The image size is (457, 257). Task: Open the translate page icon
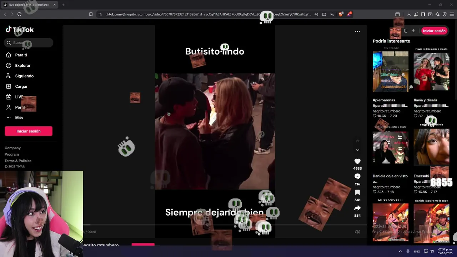pyautogui.click(x=332, y=14)
